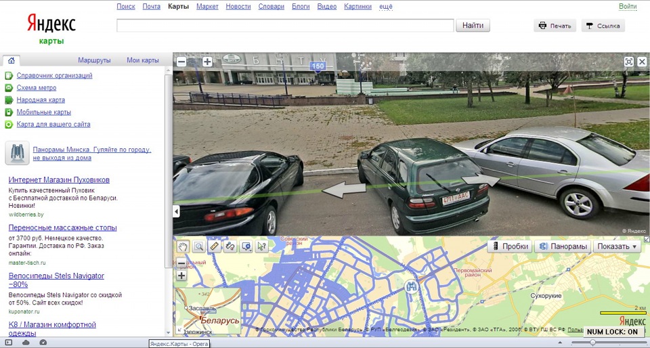Open the Почта service link
The height and width of the screenshot is (348, 650).
tap(151, 7)
